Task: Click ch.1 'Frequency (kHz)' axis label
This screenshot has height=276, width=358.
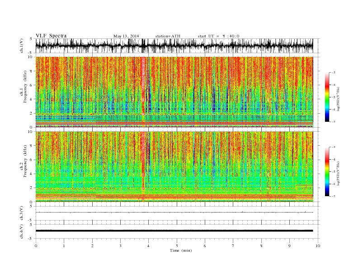Action: point(25,87)
